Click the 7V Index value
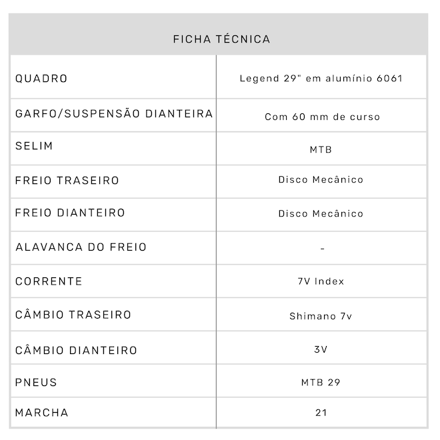440x440 pixels. (x=321, y=281)
